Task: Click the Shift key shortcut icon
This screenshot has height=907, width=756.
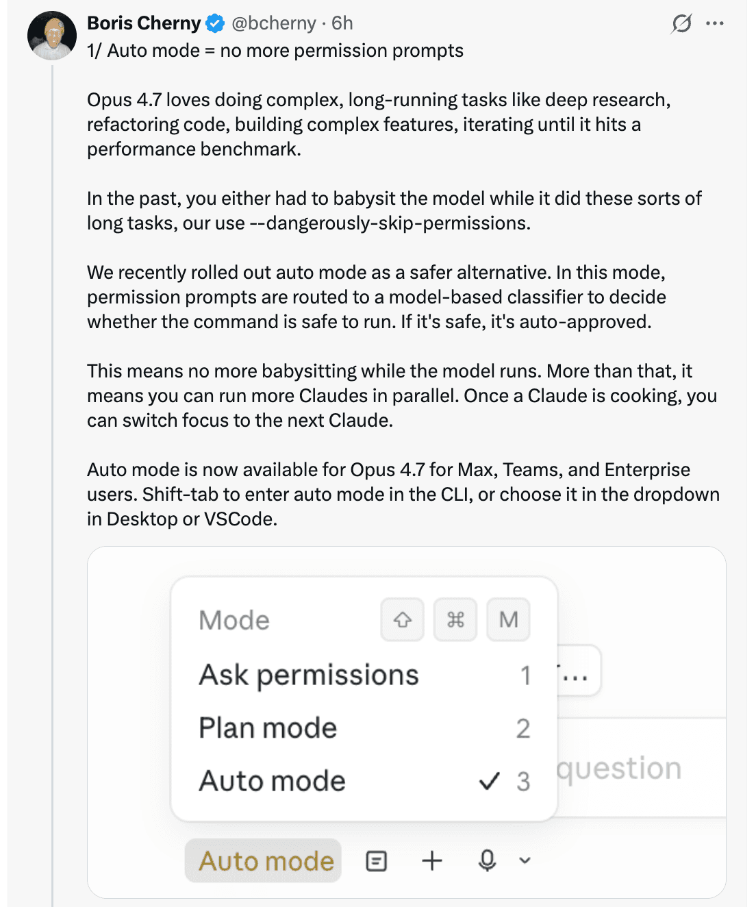Action: [403, 620]
